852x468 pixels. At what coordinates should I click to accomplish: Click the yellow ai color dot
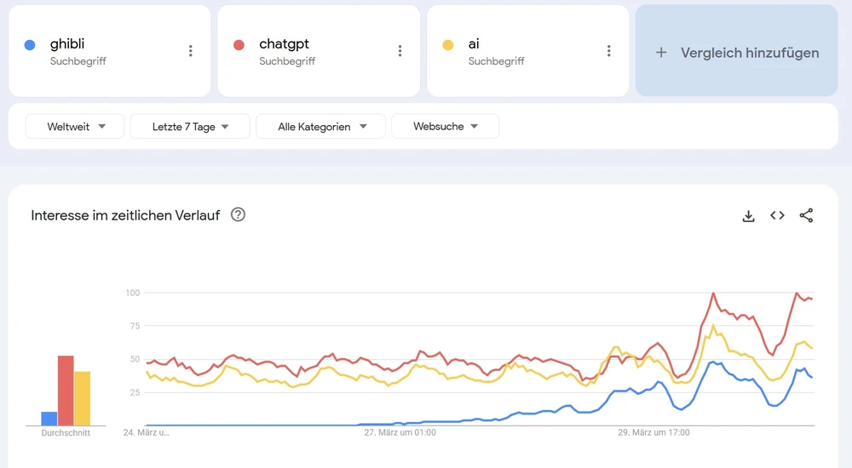(448, 45)
